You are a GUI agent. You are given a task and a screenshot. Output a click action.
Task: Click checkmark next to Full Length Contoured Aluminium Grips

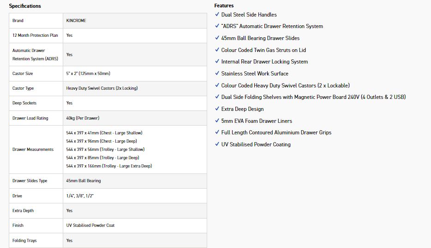click(x=217, y=133)
